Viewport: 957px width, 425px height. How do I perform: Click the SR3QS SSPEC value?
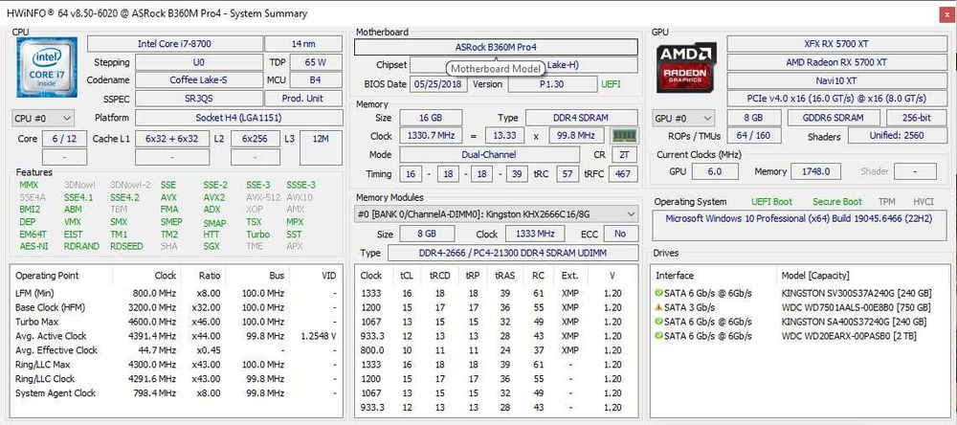click(x=199, y=99)
